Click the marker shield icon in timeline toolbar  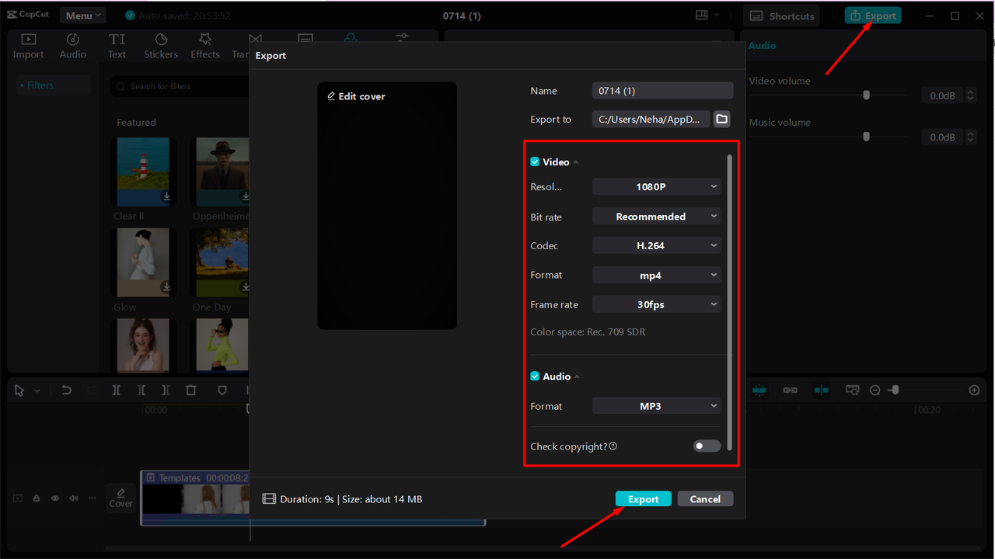point(222,391)
